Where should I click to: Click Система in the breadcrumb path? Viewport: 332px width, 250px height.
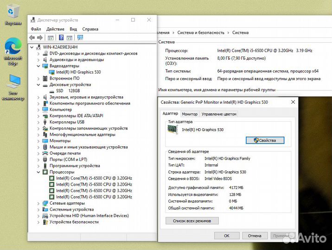[x=240, y=32]
